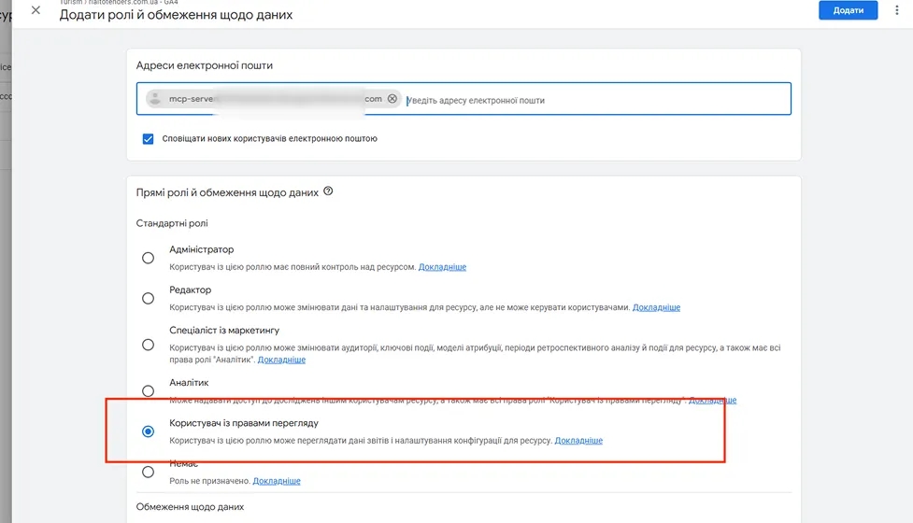Close the add roles dialog with X
The height and width of the screenshot is (523, 913).
tap(36, 10)
